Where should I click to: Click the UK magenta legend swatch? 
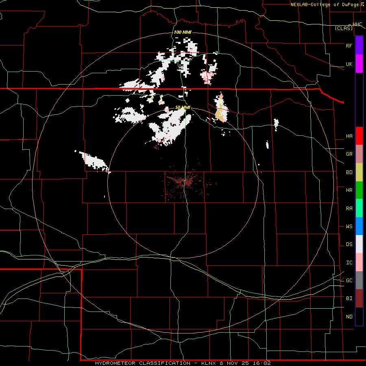tap(359, 64)
